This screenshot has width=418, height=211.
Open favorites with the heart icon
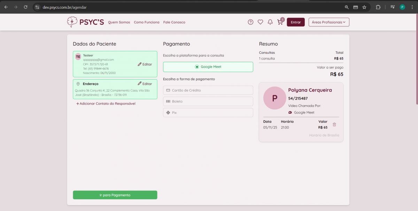(x=260, y=22)
